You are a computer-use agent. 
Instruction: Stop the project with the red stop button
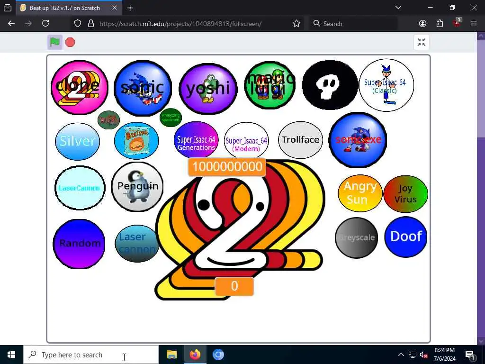click(70, 42)
